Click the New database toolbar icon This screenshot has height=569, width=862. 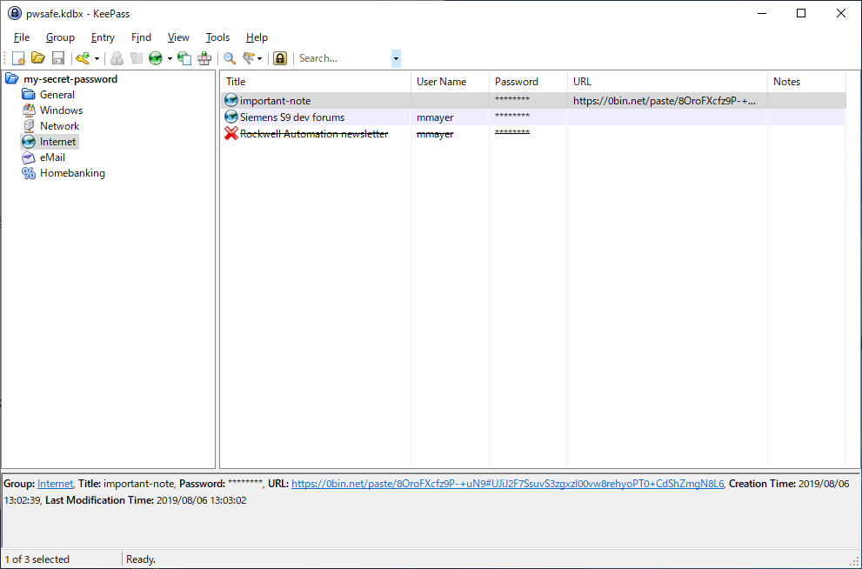[18, 58]
